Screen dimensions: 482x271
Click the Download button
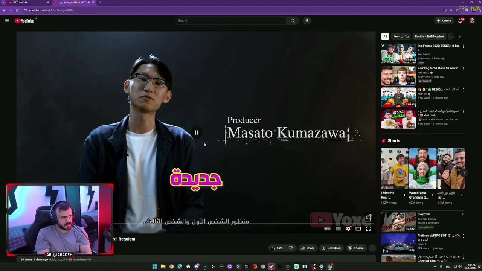tap(331, 248)
